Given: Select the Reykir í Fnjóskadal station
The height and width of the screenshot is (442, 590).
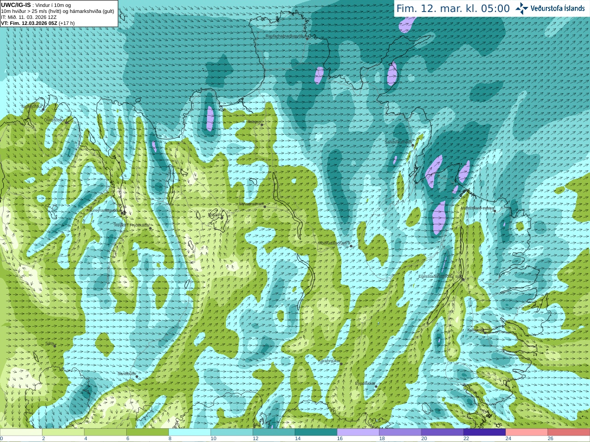Looking at the screenshot, I should [150, 228].
